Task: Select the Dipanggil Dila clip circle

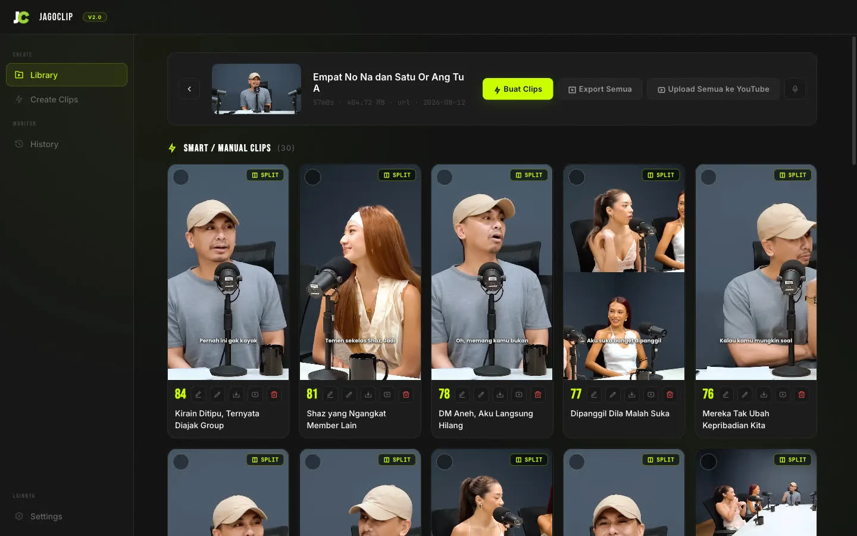Action: (x=577, y=177)
